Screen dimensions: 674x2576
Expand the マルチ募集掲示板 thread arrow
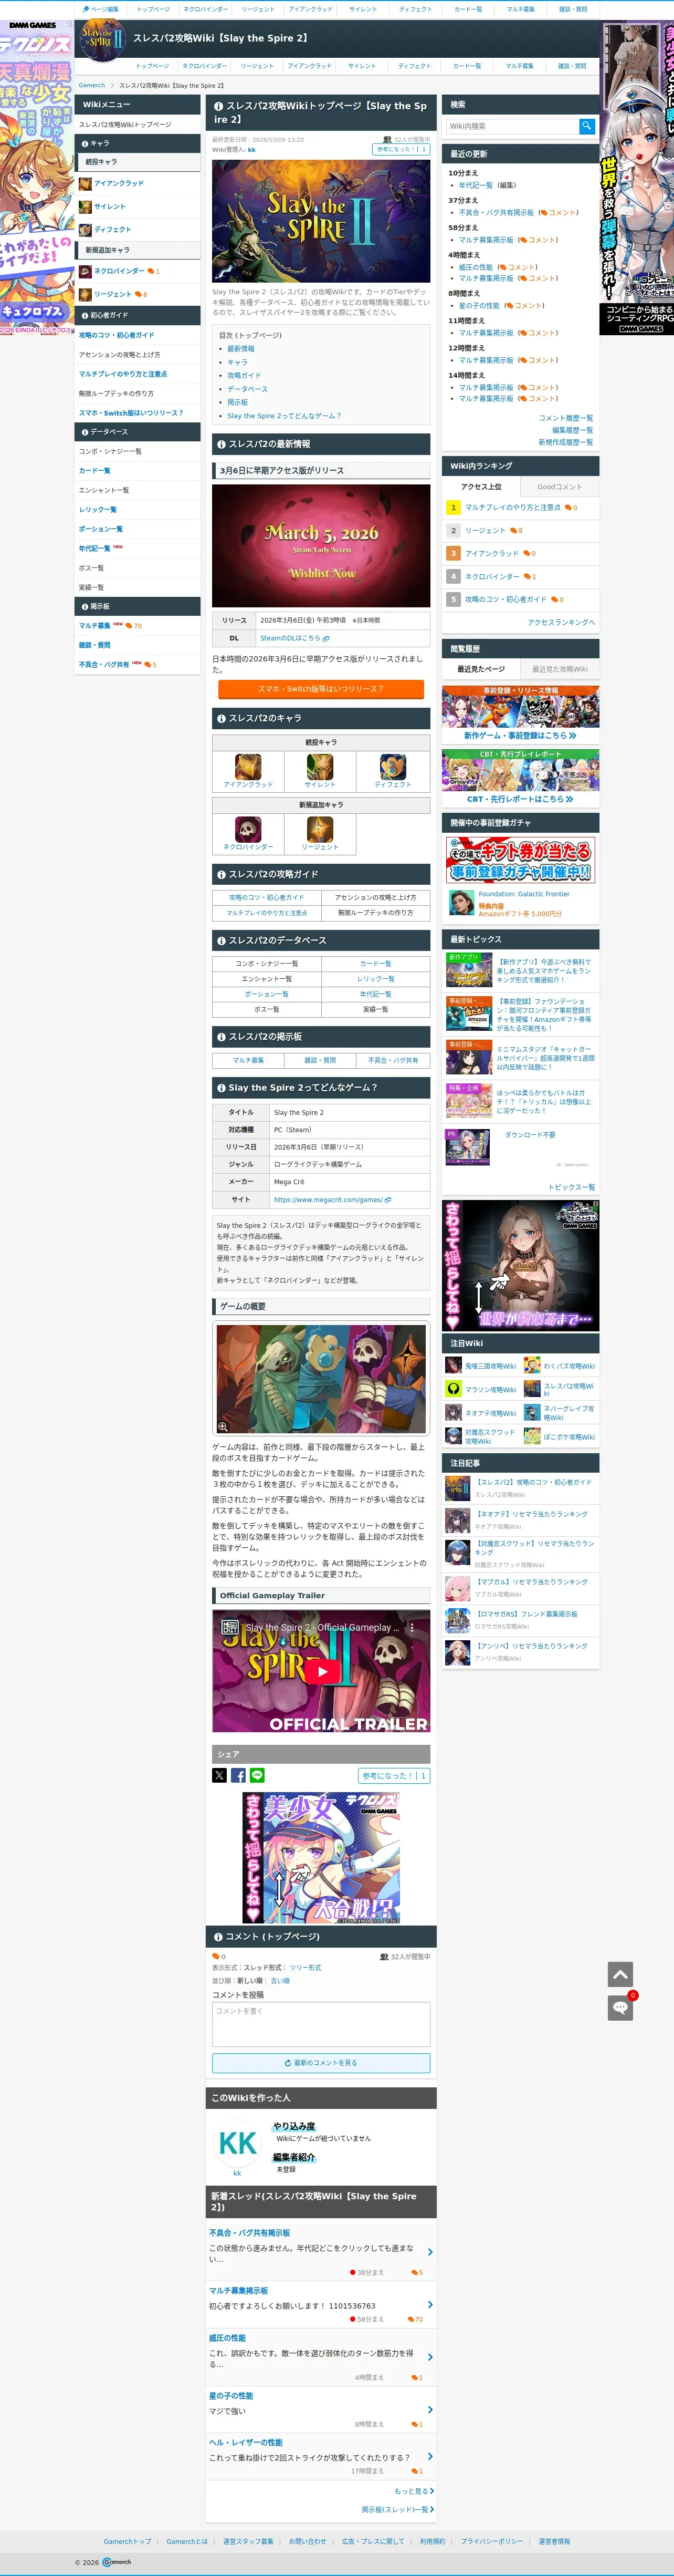(430, 2305)
